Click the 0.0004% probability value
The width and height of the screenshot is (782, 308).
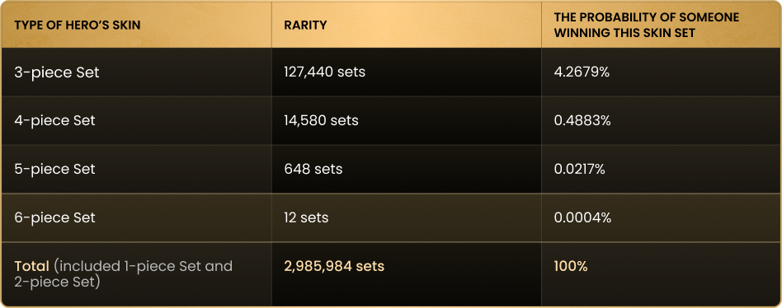click(582, 218)
